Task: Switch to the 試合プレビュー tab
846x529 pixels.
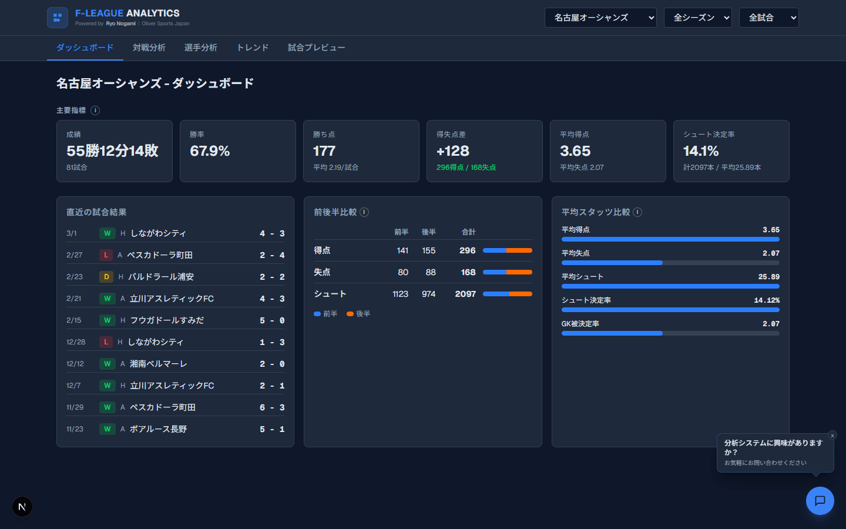Action: click(317, 48)
